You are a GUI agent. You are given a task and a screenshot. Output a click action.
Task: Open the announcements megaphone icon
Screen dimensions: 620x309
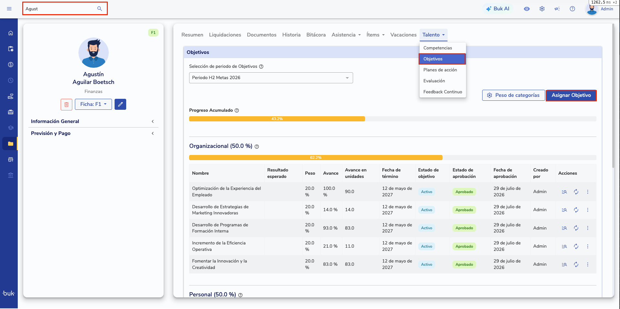coord(557,9)
